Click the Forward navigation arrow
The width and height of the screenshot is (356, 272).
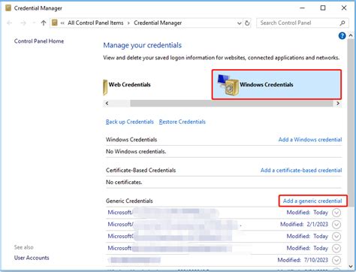tap(23, 23)
